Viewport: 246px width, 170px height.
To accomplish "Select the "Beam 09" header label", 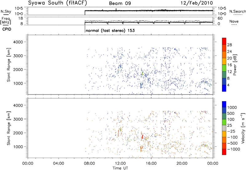I will point(120,3).
